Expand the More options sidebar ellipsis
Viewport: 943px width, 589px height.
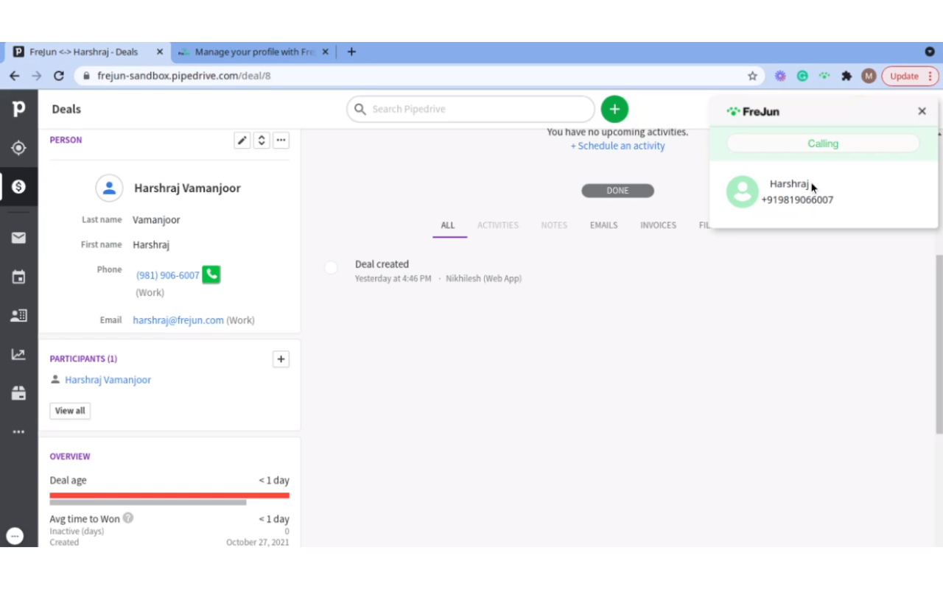[x=18, y=432]
